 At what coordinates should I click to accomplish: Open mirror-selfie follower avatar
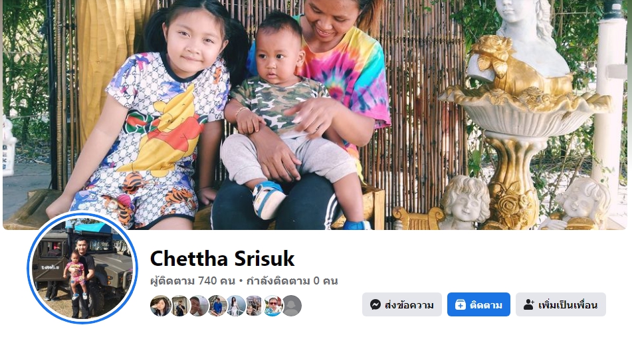click(180, 306)
